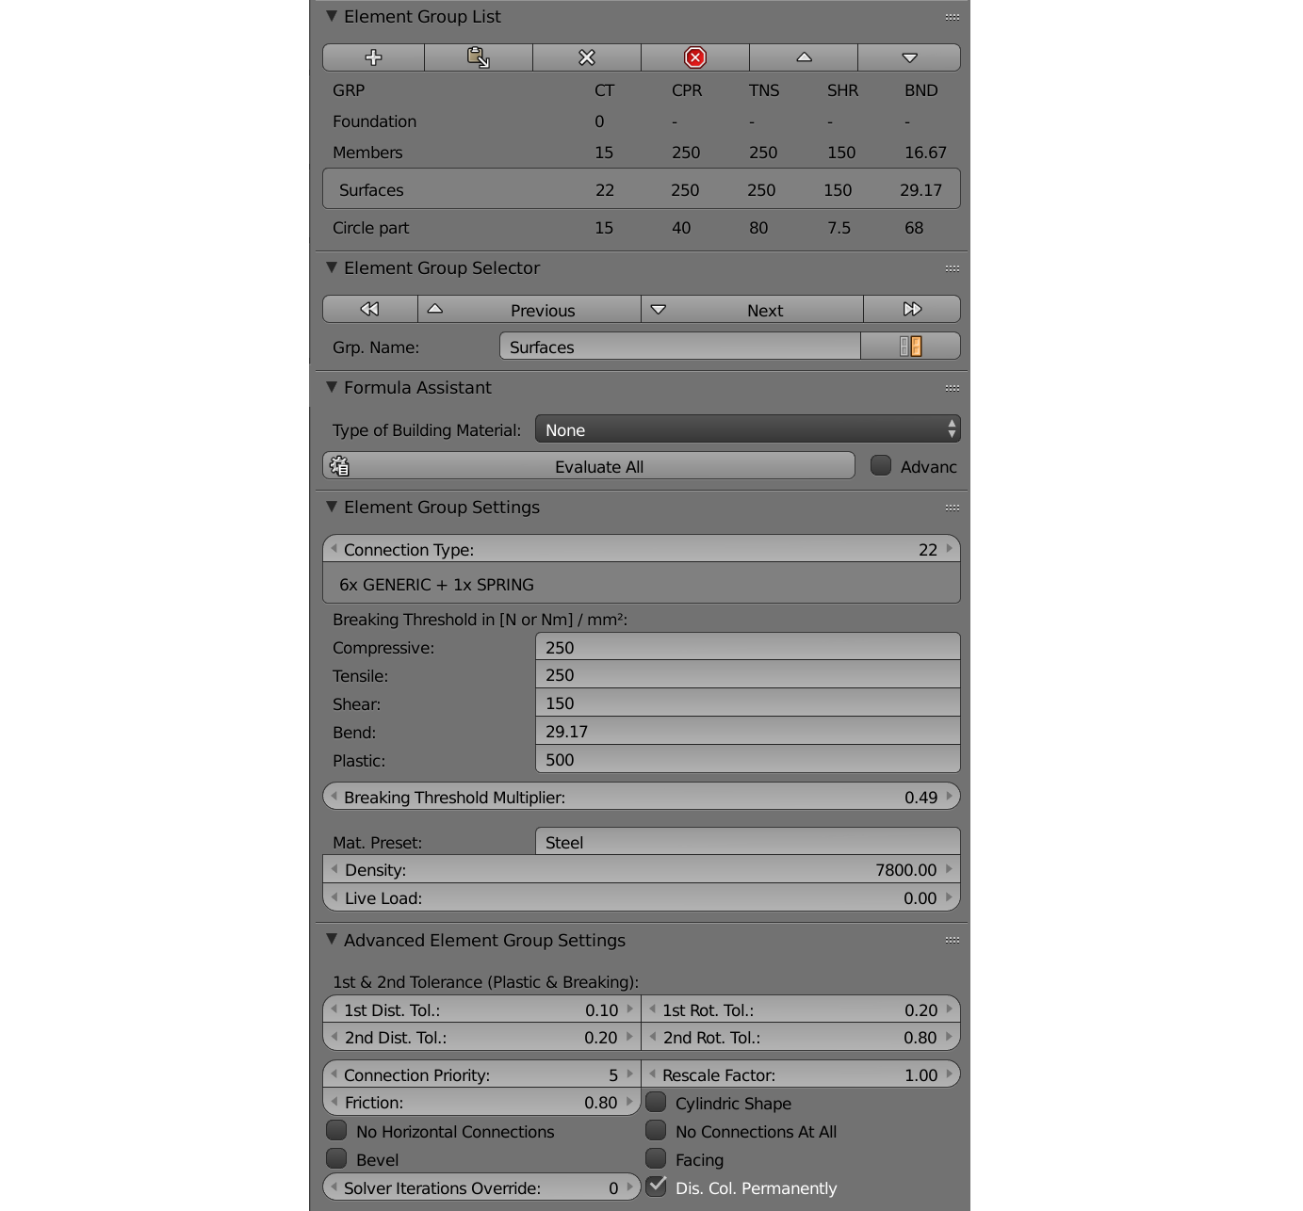Screen dimensions: 1303x1211
Task: Click the gear icon on Evaluate All
Action: click(340, 466)
